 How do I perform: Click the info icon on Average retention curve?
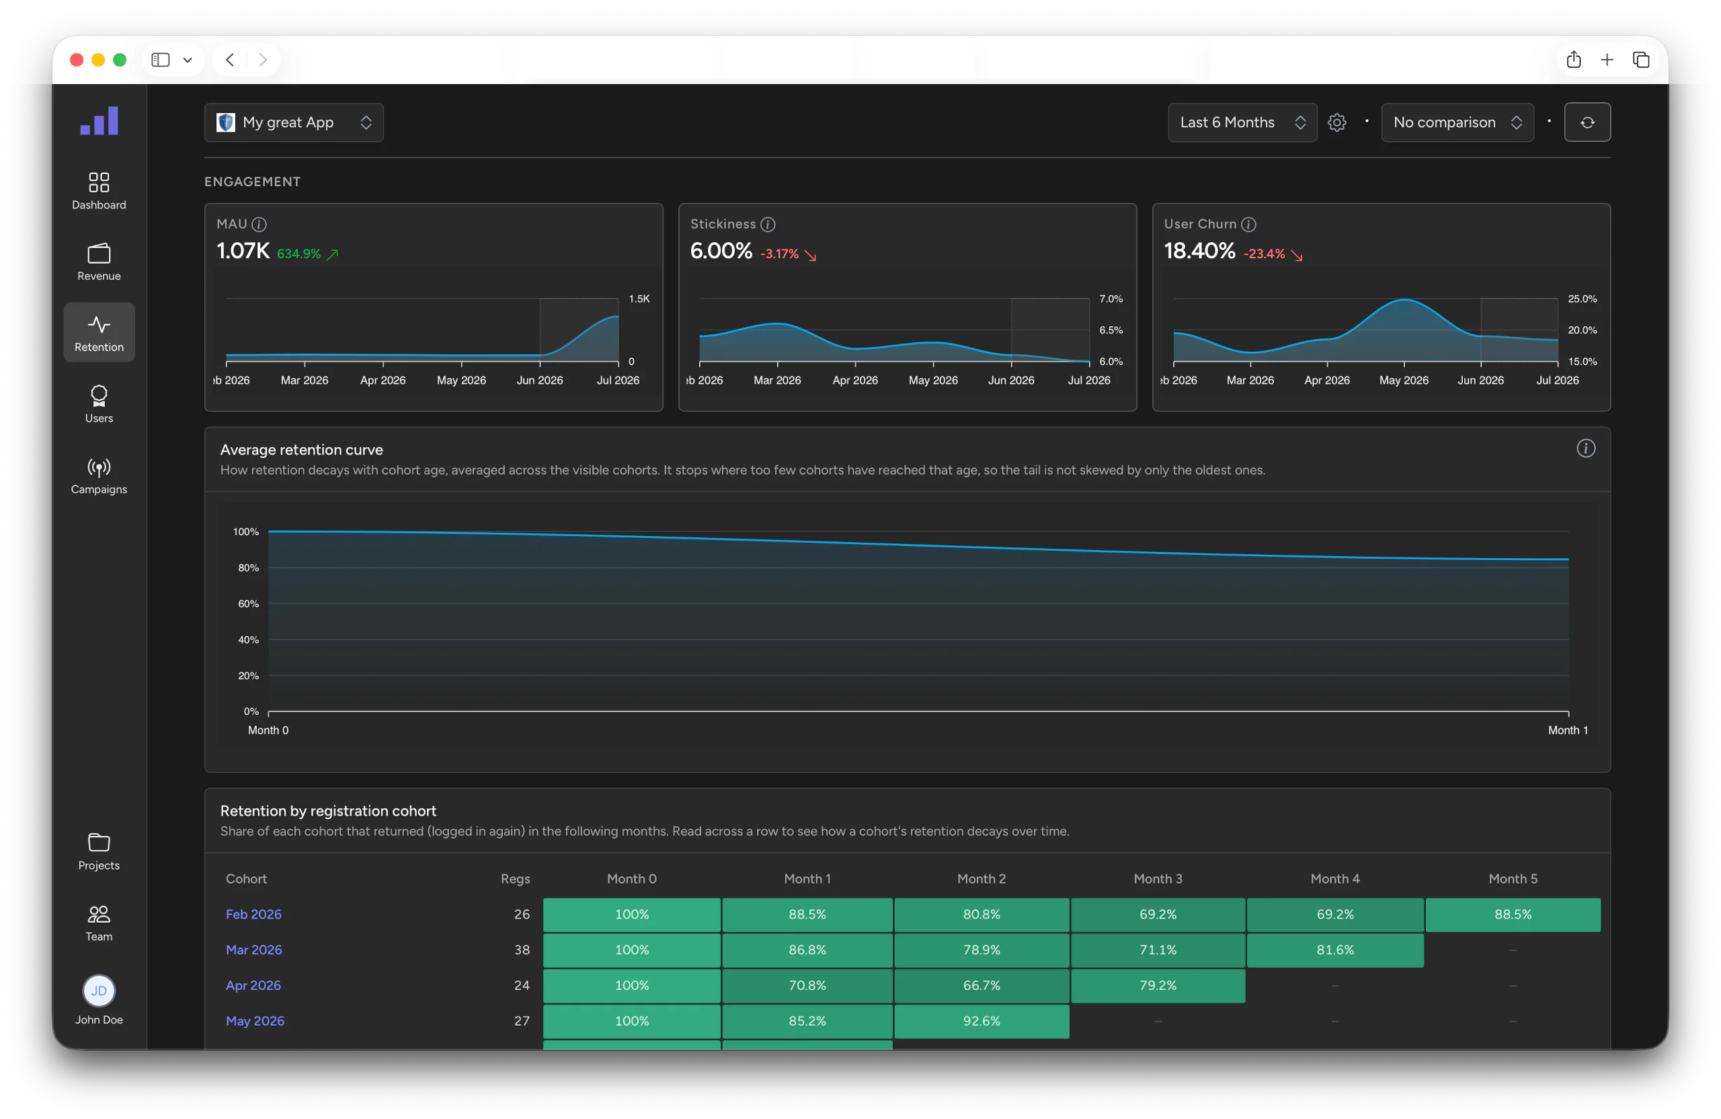[1586, 449]
